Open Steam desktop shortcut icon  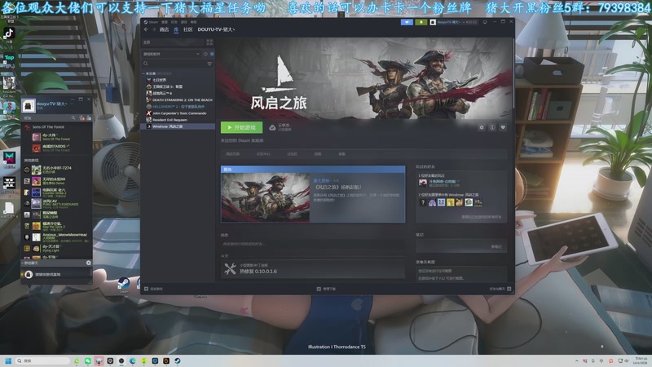[x=124, y=284]
